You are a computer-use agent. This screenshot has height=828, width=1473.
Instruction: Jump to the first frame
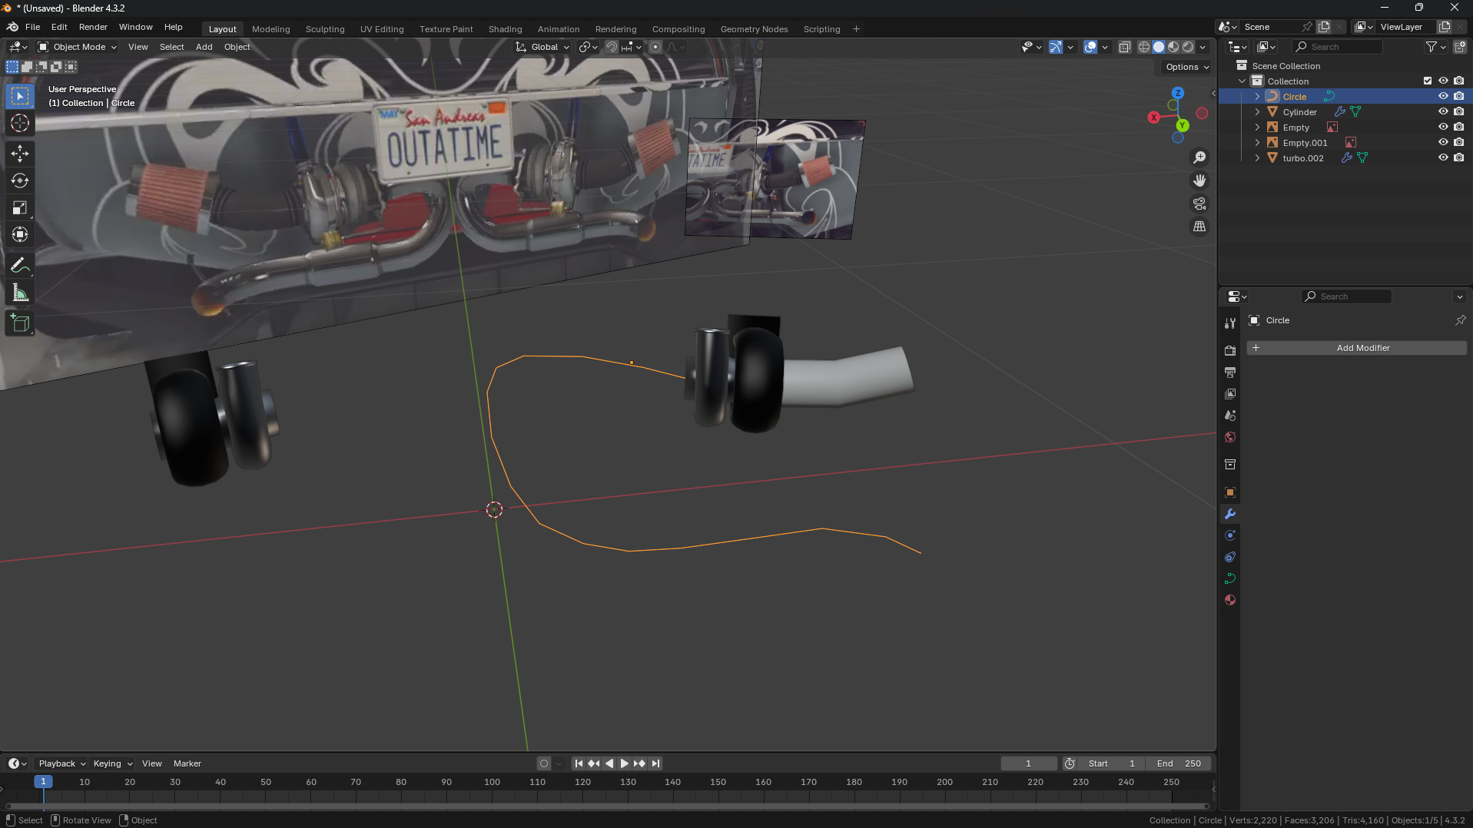point(579,763)
